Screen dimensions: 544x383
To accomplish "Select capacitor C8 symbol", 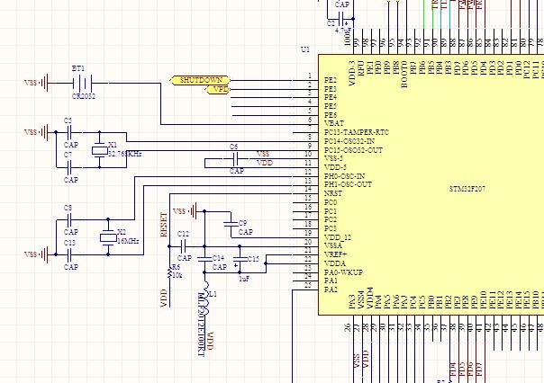I will [x=68, y=219].
